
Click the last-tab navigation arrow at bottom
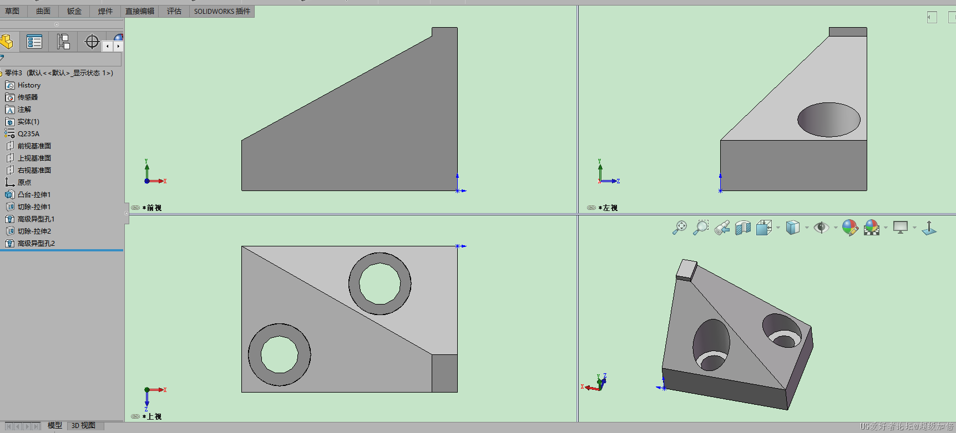36,426
